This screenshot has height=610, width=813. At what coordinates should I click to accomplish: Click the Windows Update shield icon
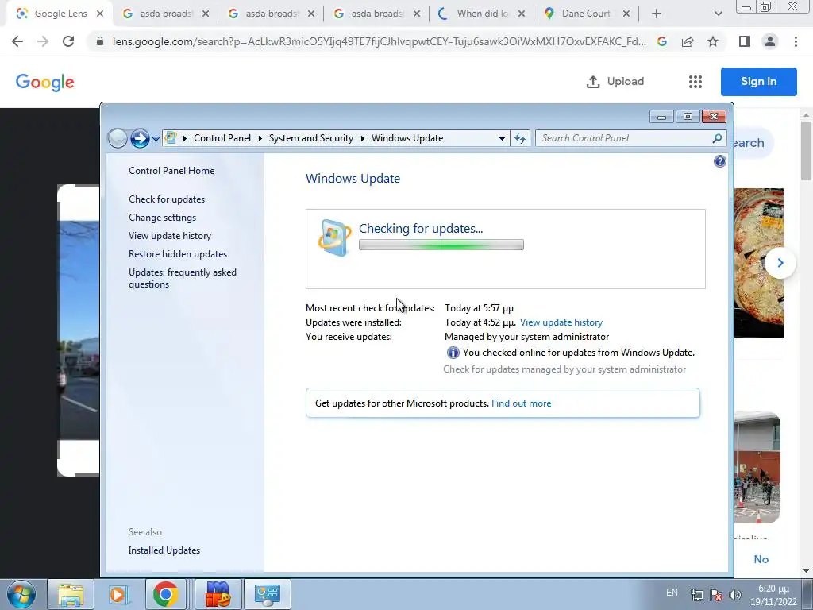coord(334,237)
